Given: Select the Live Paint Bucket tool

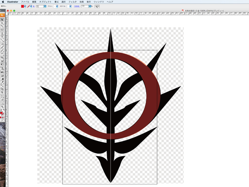Looking at the screenshot, I should 2,89.
